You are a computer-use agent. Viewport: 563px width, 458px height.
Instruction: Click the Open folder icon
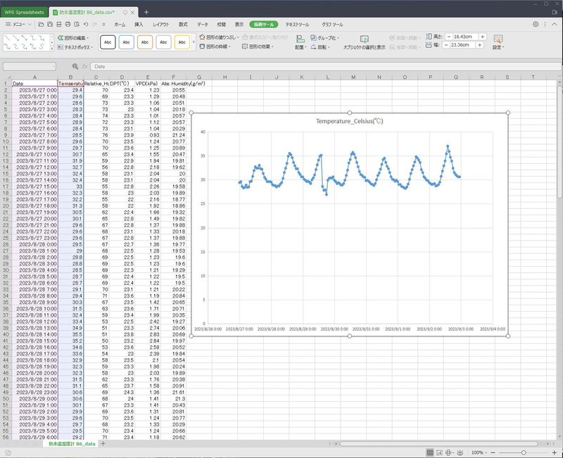pyautogui.click(x=42, y=24)
